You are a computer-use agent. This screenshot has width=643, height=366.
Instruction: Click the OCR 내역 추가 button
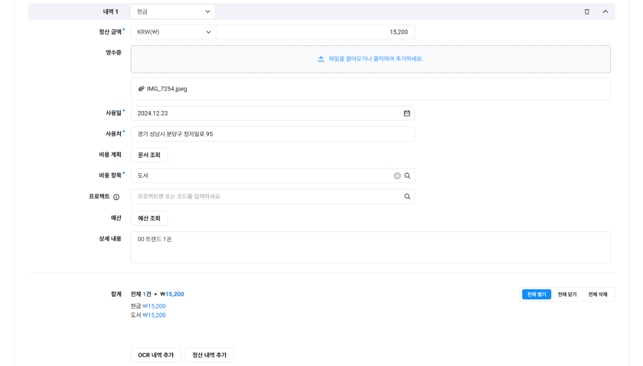click(156, 355)
